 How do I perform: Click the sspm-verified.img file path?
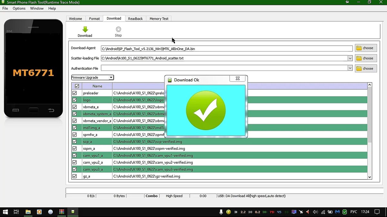click(149, 149)
